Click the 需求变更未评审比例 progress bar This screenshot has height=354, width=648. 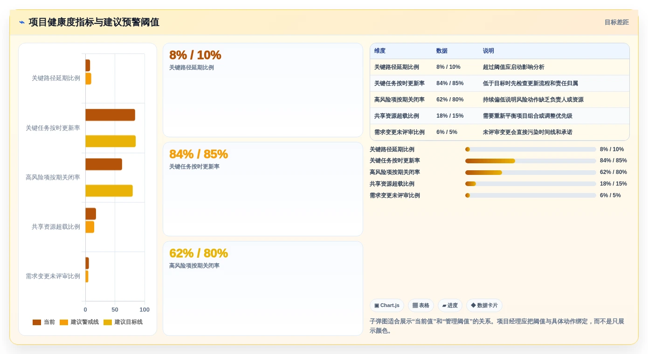click(x=531, y=195)
